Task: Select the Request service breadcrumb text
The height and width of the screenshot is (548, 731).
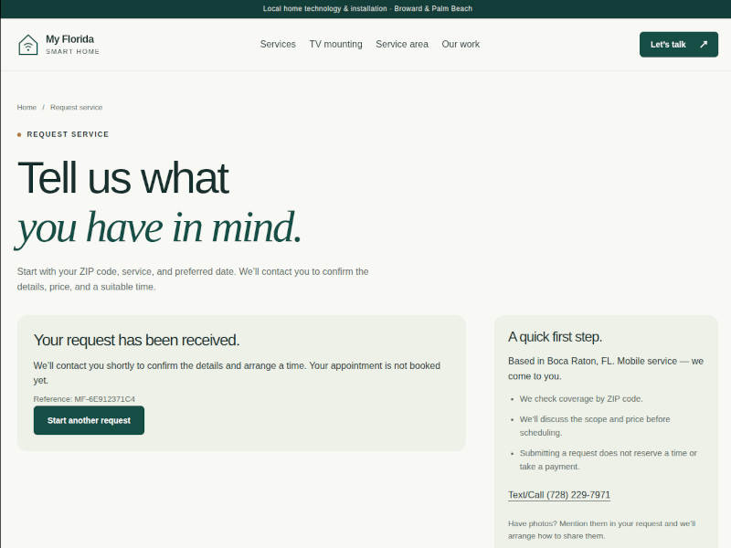Action: click(x=77, y=107)
